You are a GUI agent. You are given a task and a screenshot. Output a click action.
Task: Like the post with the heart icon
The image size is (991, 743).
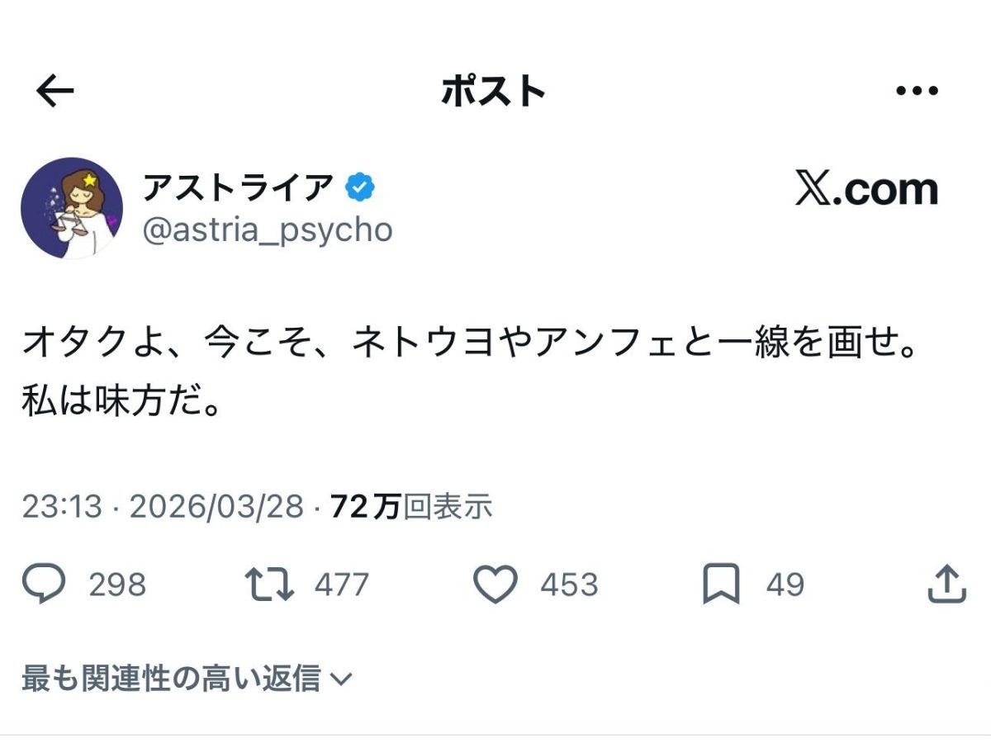495,584
